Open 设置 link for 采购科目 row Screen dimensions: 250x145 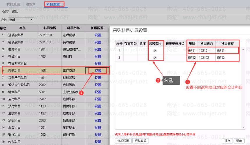[x=98, y=71]
